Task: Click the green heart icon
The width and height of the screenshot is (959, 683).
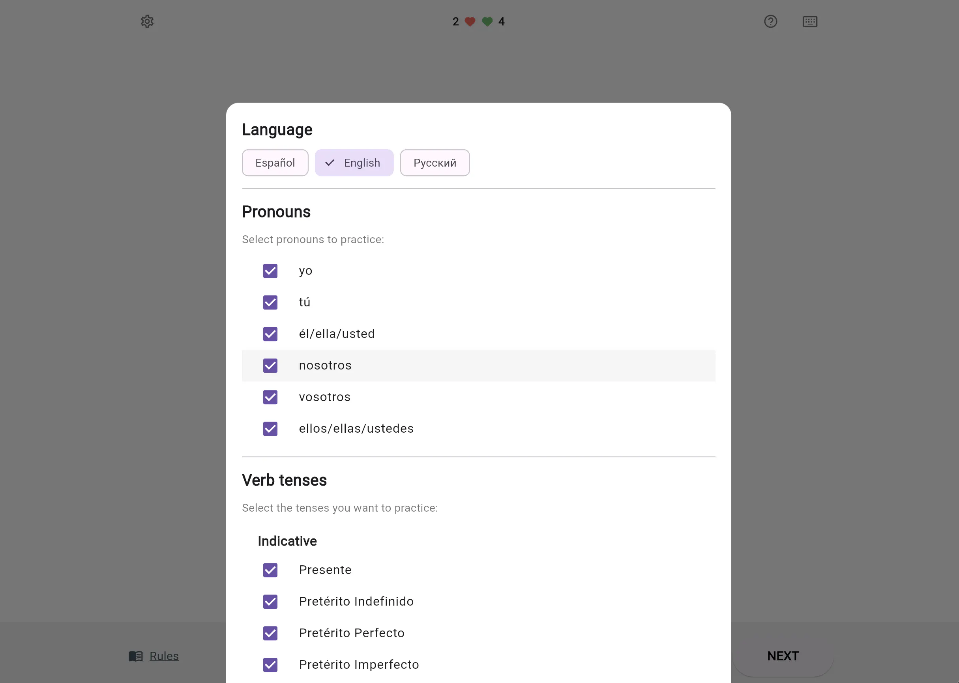Action: (487, 21)
